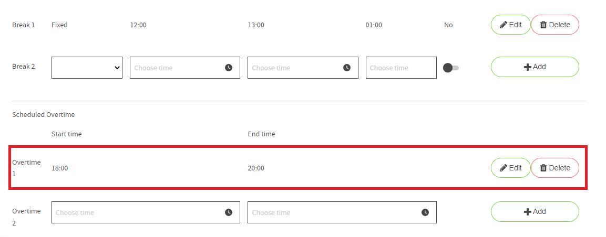Click plus icon in Break 2 Add button
Image resolution: width=606 pixels, height=237 pixels.
pyautogui.click(x=528, y=67)
